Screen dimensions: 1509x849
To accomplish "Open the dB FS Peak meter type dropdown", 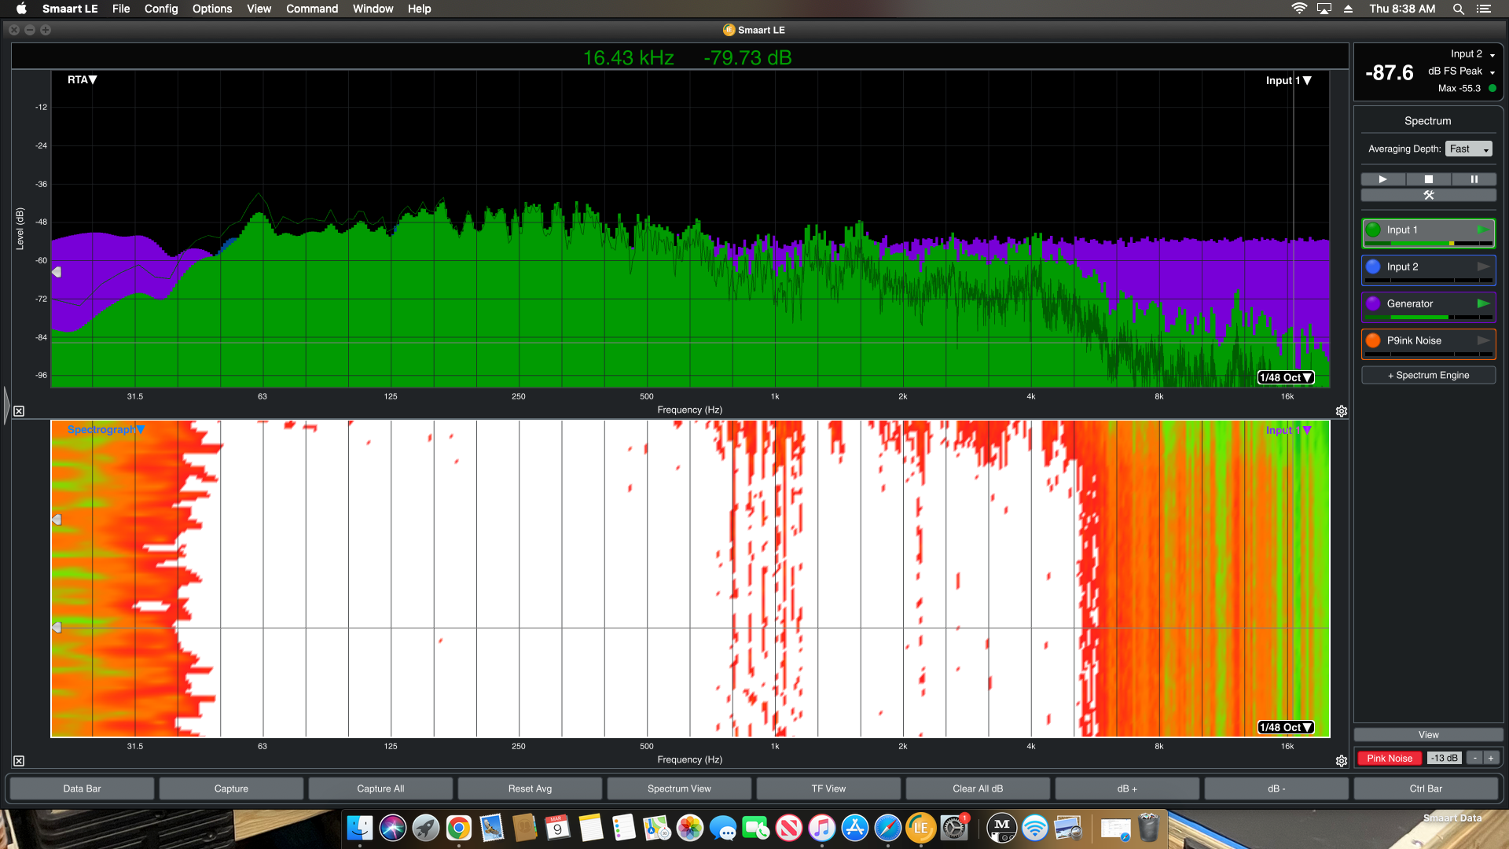I will point(1461,71).
